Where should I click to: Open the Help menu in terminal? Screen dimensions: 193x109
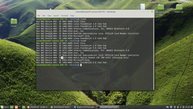tap(72, 16)
